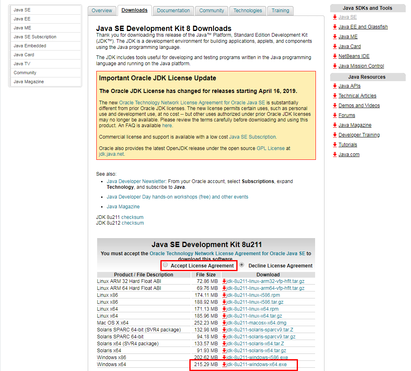This screenshot has height=371, width=411.
Task: Open Java SE Subscription link in notice
Action: click(x=252, y=137)
